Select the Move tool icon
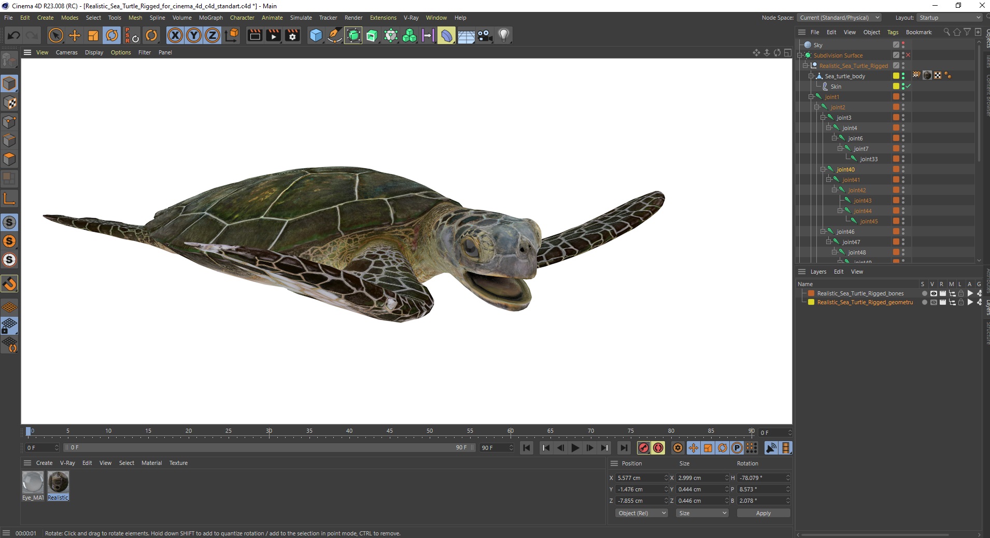 coord(75,35)
